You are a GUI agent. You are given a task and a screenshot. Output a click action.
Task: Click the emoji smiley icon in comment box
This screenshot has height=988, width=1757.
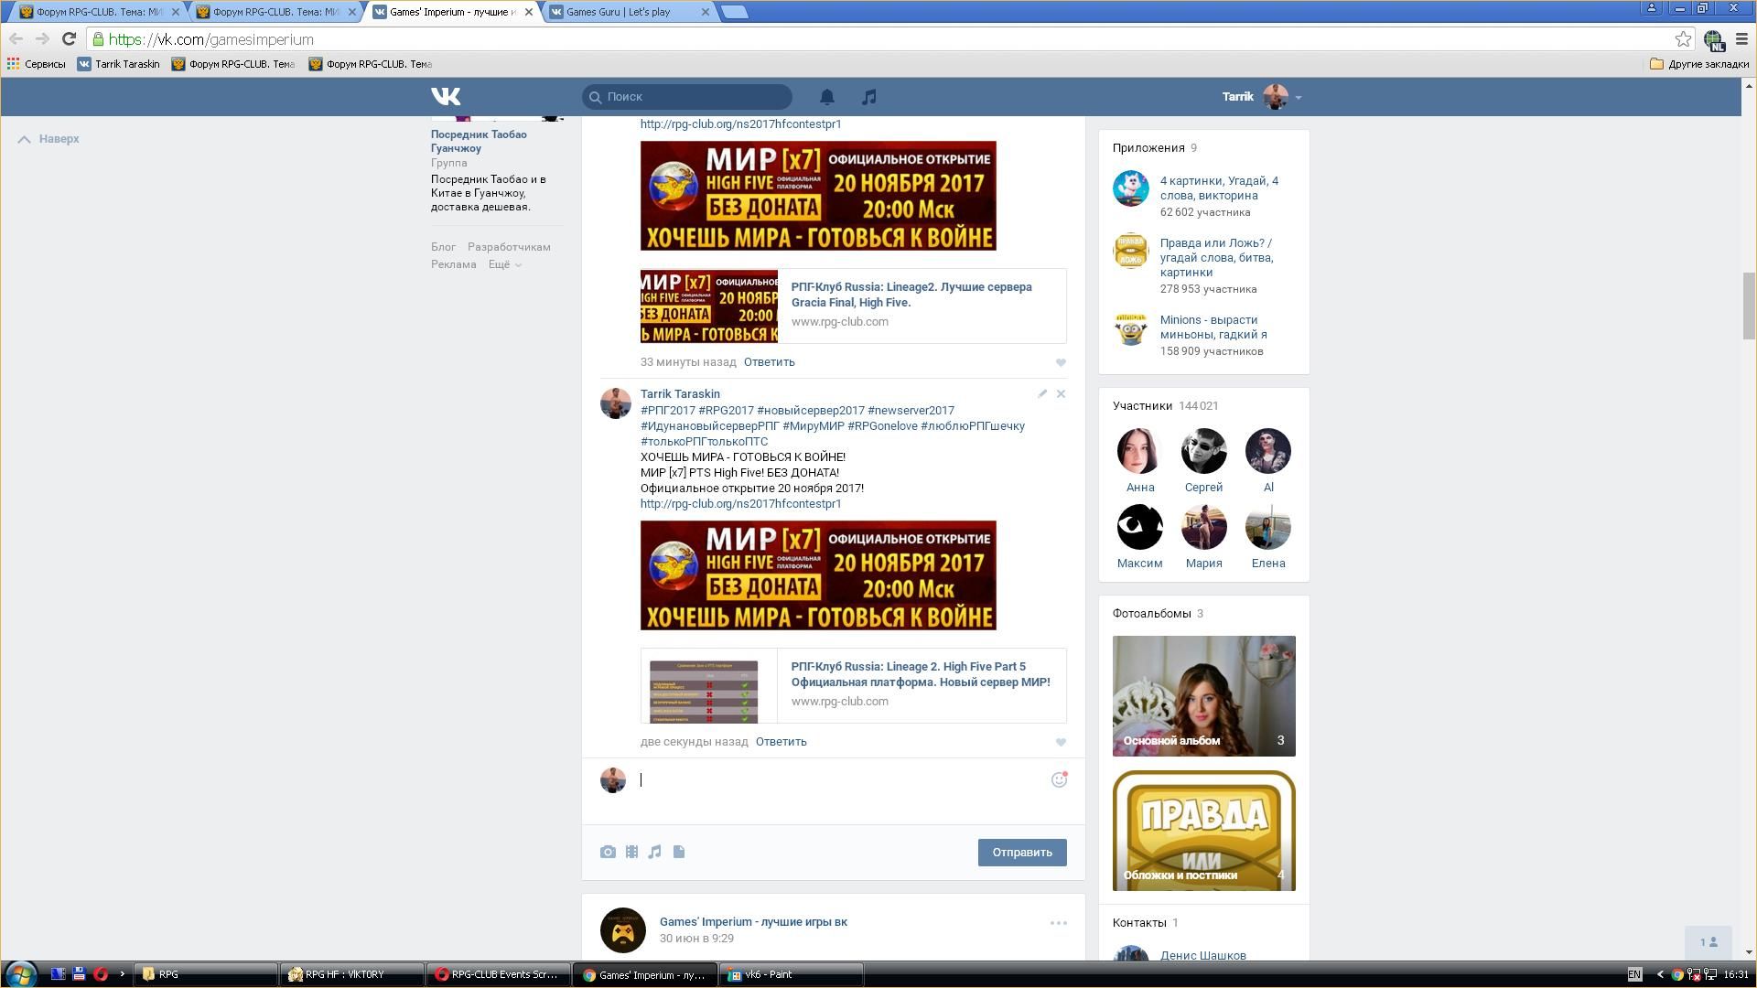click(x=1059, y=779)
